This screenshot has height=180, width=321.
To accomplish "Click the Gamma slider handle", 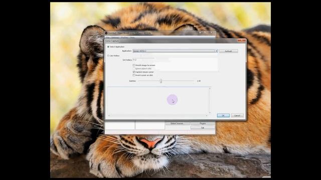I will (x=161, y=81).
